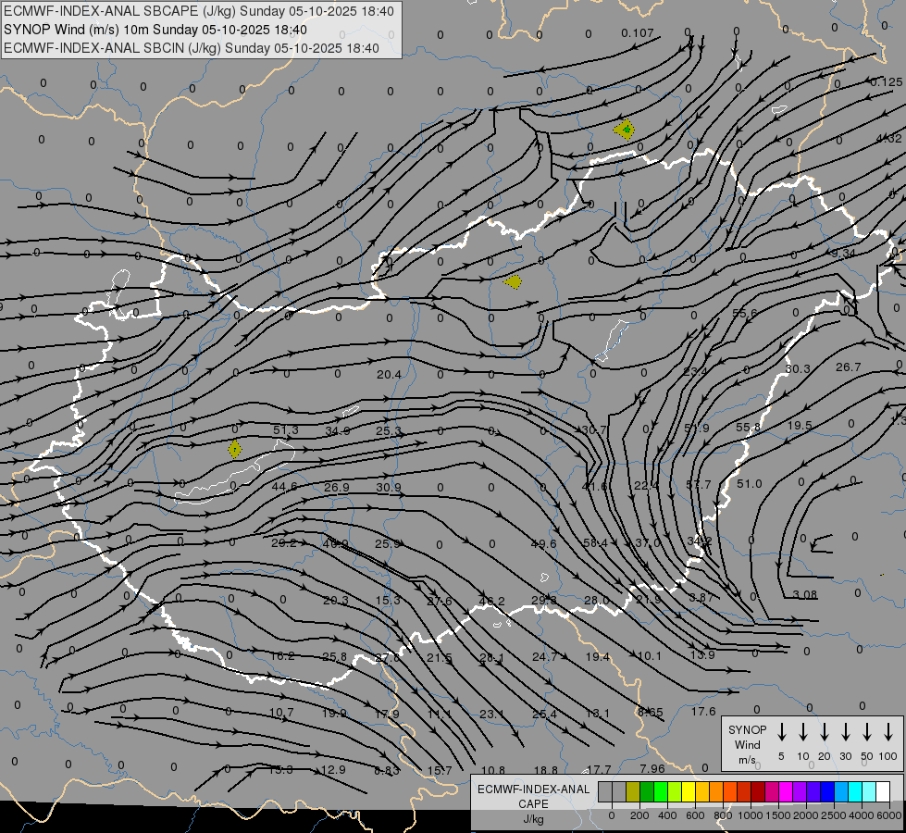Click the 6000 tick label on scale
Image resolution: width=906 pixels, height=833 pixels.
coord(889,815)
